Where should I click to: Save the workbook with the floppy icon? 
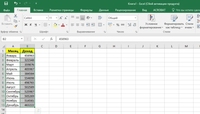click(6, 3)
